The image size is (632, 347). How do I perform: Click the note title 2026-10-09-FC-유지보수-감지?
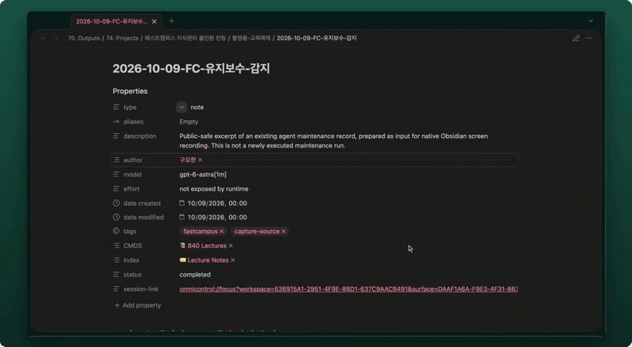tap(191, 69)
